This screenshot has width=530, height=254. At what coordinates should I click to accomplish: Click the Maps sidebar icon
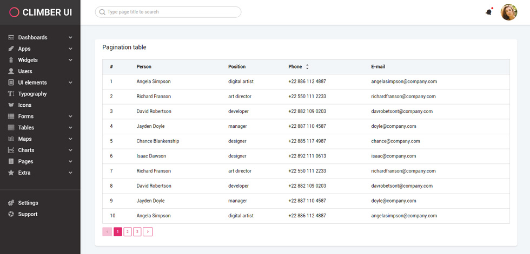click(x=11, y=139)
